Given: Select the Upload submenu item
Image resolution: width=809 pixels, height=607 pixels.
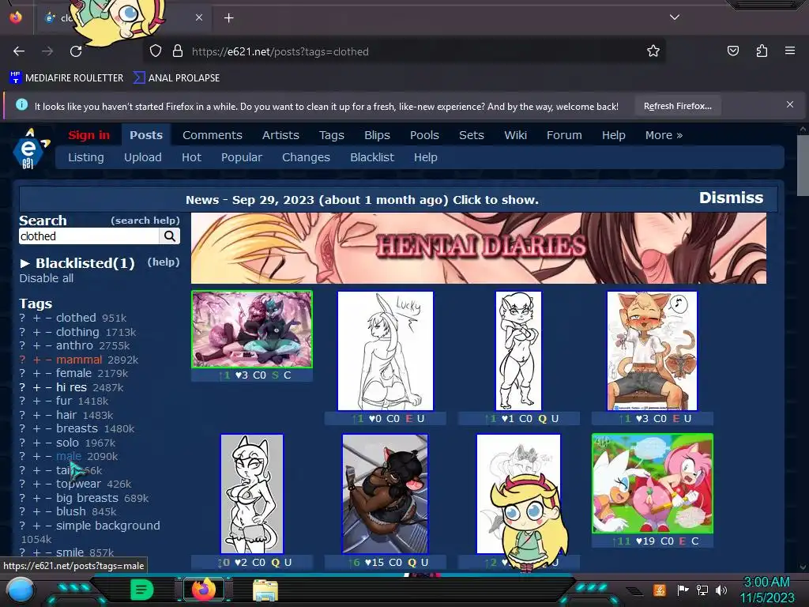Looking at the screenshot, I should point(142,157).
